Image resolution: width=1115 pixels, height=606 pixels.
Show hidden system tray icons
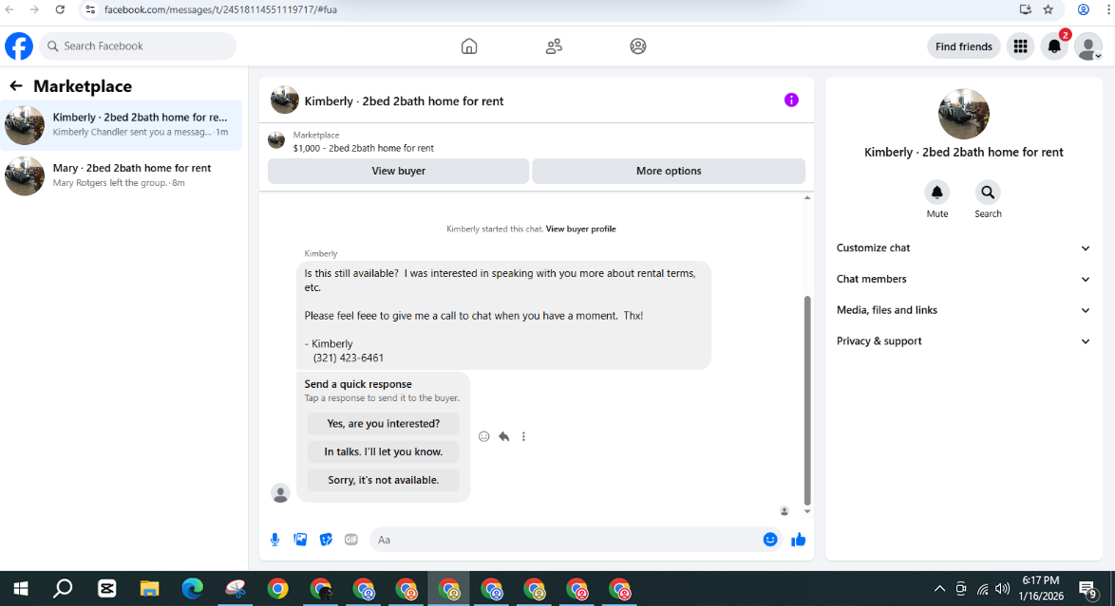939,589
